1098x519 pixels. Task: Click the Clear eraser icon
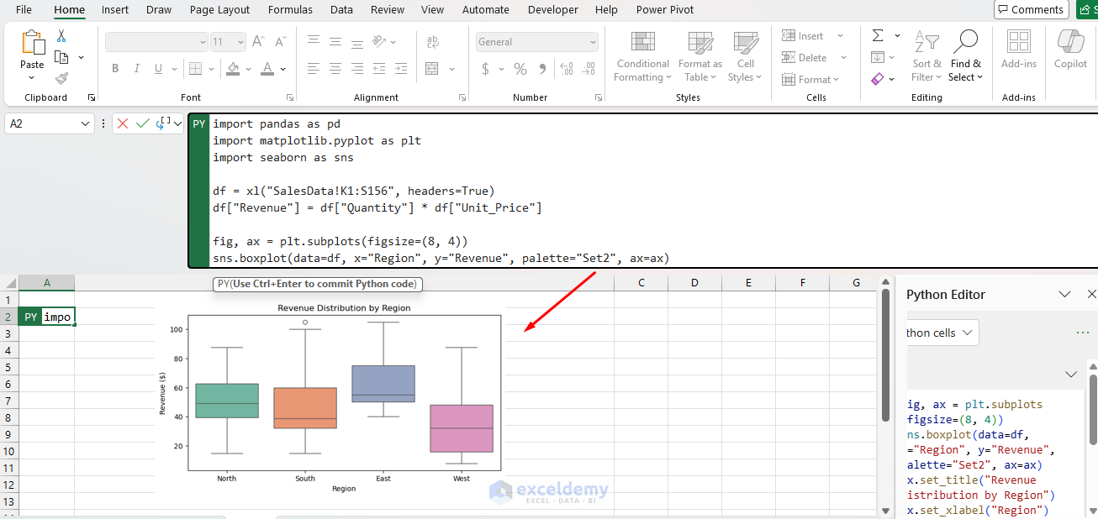(x=878, y=79)
